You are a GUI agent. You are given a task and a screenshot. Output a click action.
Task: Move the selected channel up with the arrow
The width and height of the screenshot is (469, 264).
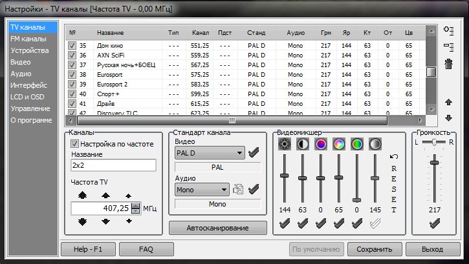click(449, 102)
